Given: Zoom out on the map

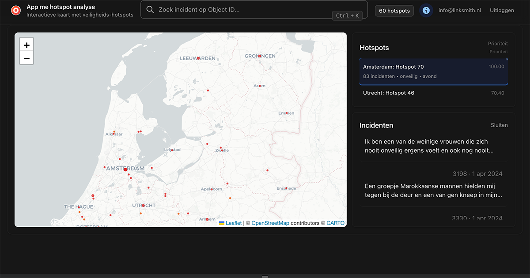Looking at the screenshot, I should click(26, 58).
